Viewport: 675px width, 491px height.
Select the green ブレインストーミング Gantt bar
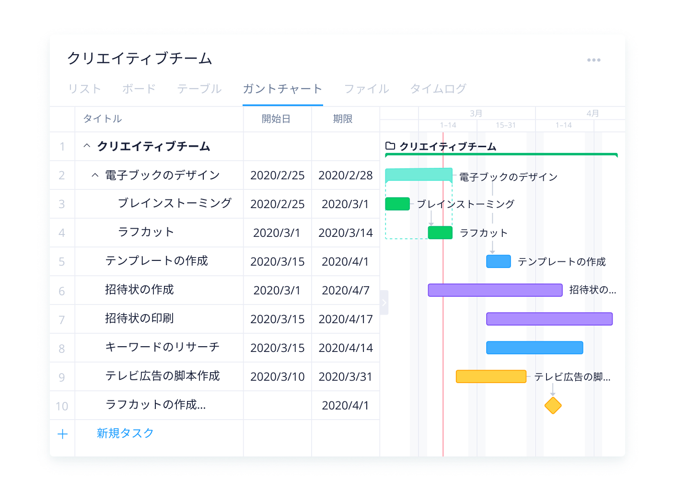pos(397,204)
